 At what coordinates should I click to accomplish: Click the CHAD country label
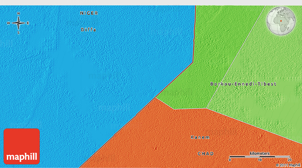pyautogui.click(x=206, y=153)
